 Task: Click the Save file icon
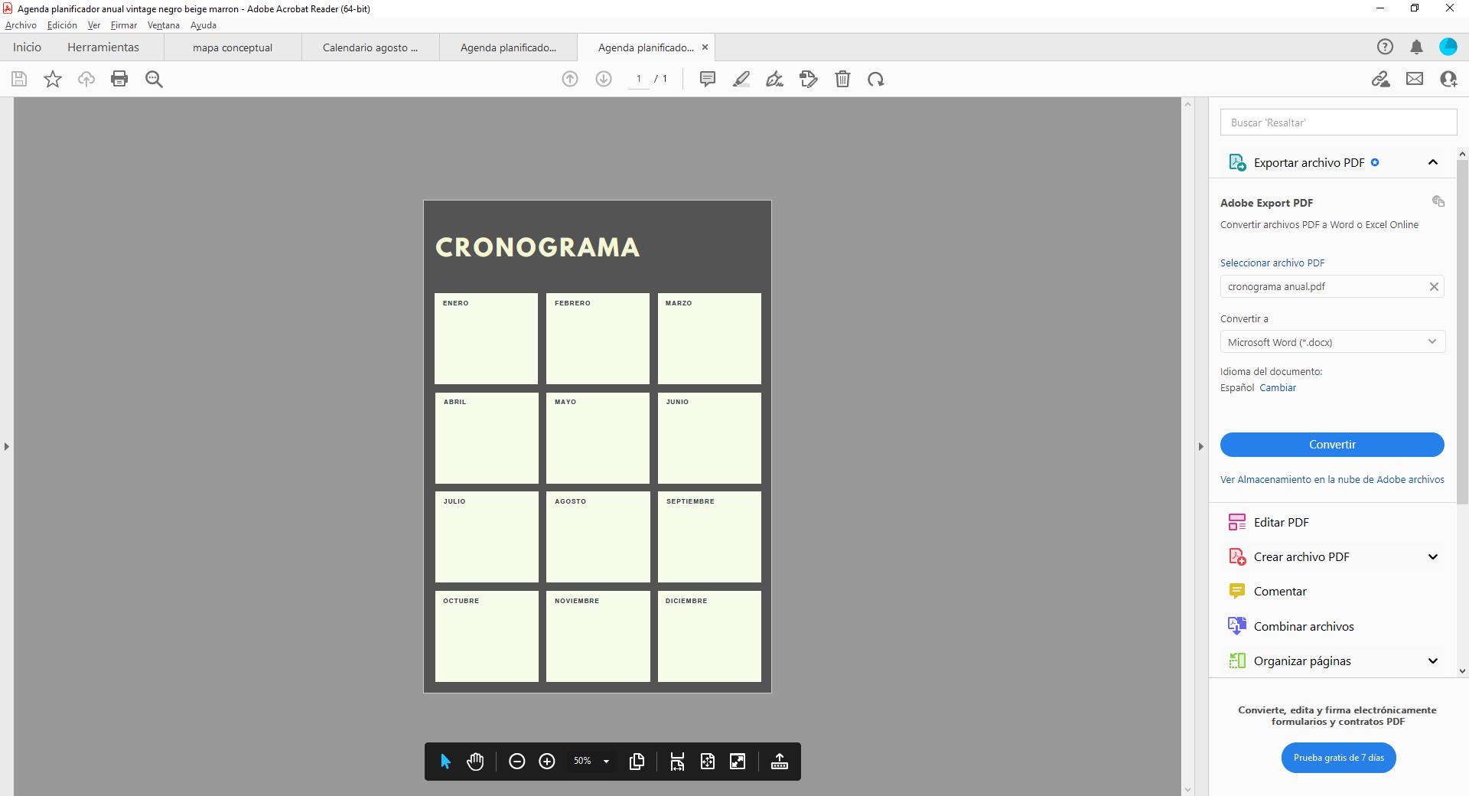(19, 79)
